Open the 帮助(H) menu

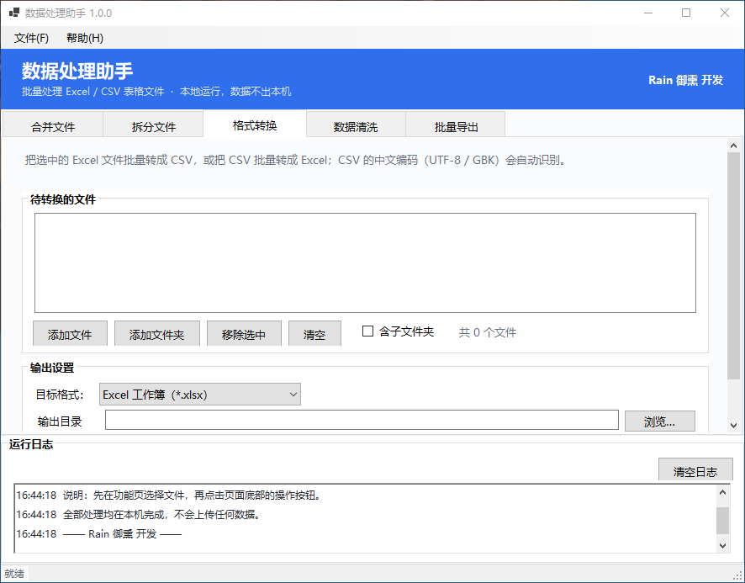coord(85,38)
